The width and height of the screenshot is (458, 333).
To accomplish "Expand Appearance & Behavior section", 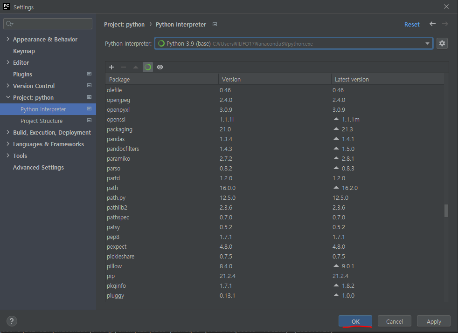I will tap(8, 39).
